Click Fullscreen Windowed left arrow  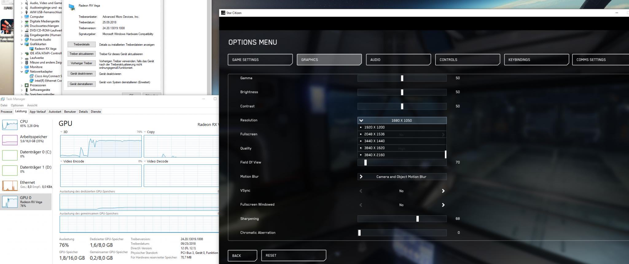pos(361,205)
